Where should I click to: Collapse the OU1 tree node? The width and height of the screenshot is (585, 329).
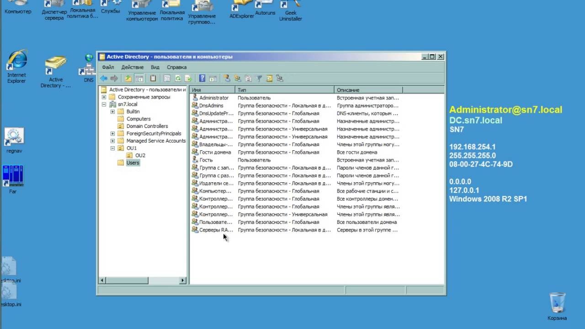pyautogui.click(x=112, y=148)
